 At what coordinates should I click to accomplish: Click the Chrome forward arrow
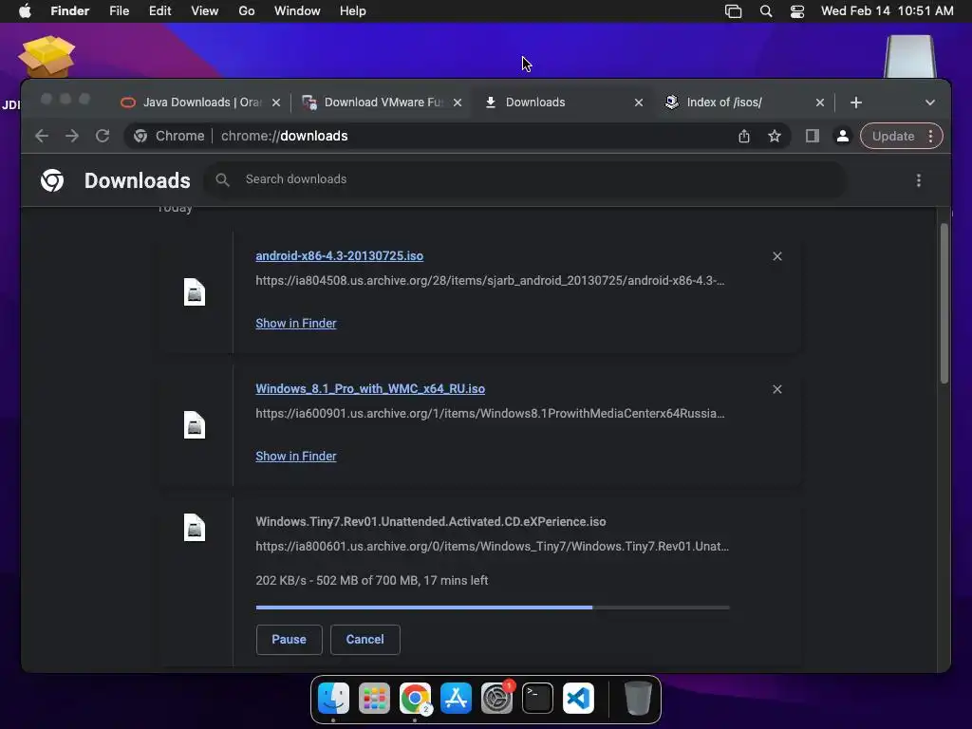tap(72, 136)
